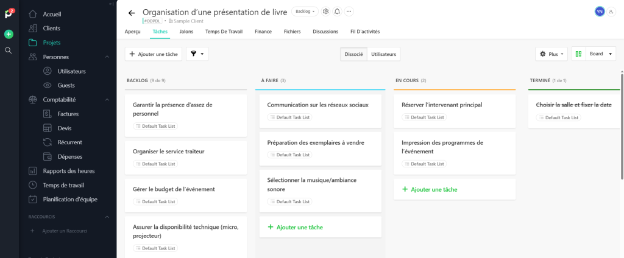Click the Utilisateurs person icon
624x258 pixels.
(48, 71)
